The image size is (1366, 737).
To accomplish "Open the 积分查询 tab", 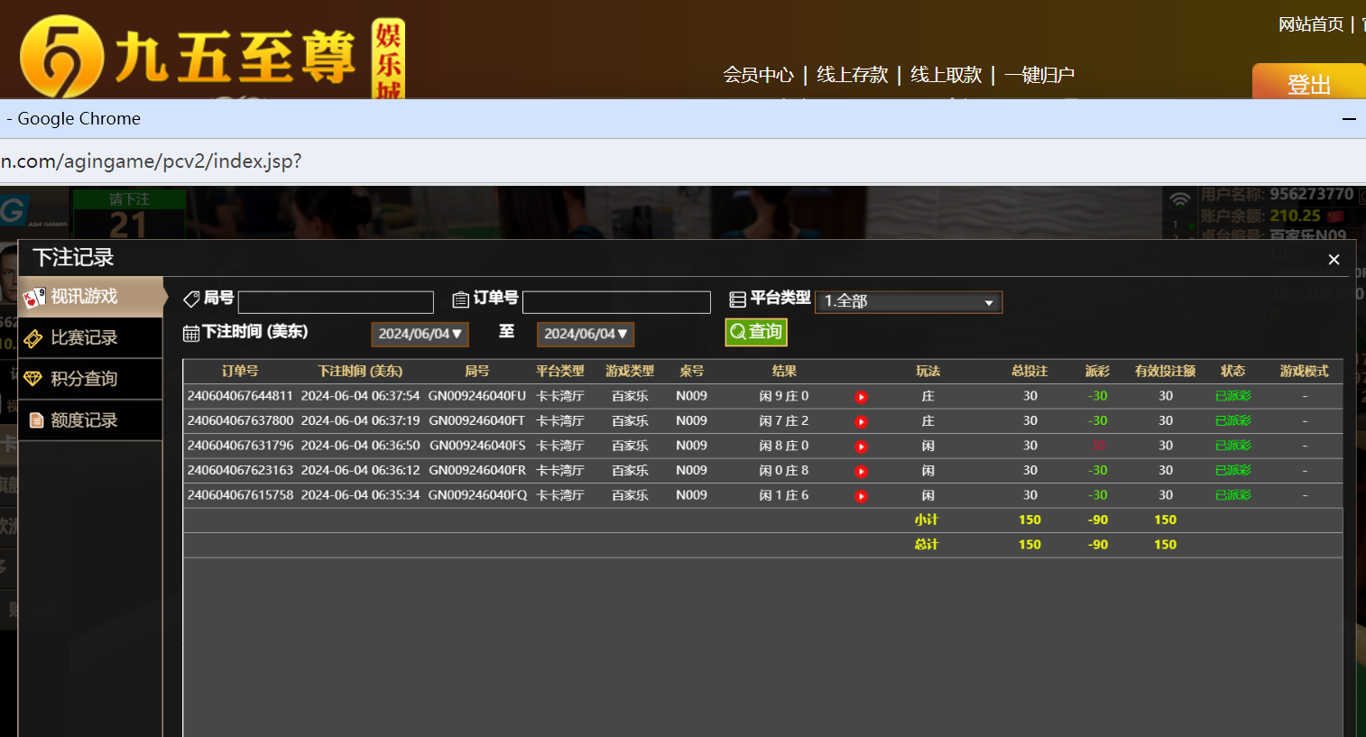I will 89,379.
